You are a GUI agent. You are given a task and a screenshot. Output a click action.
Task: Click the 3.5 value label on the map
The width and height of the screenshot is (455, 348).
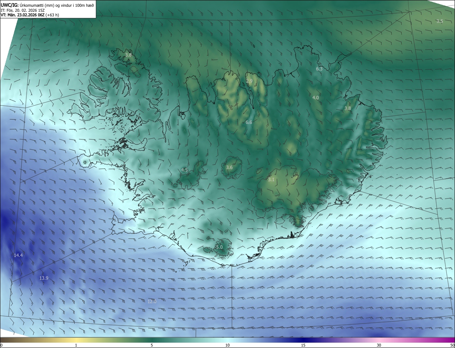pos(440,21)
